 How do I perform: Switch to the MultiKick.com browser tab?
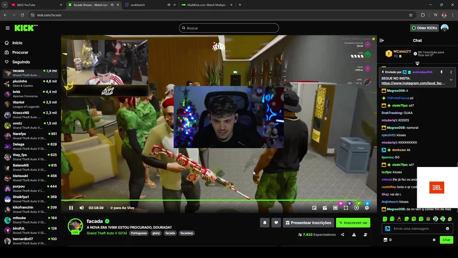point(207,5)
